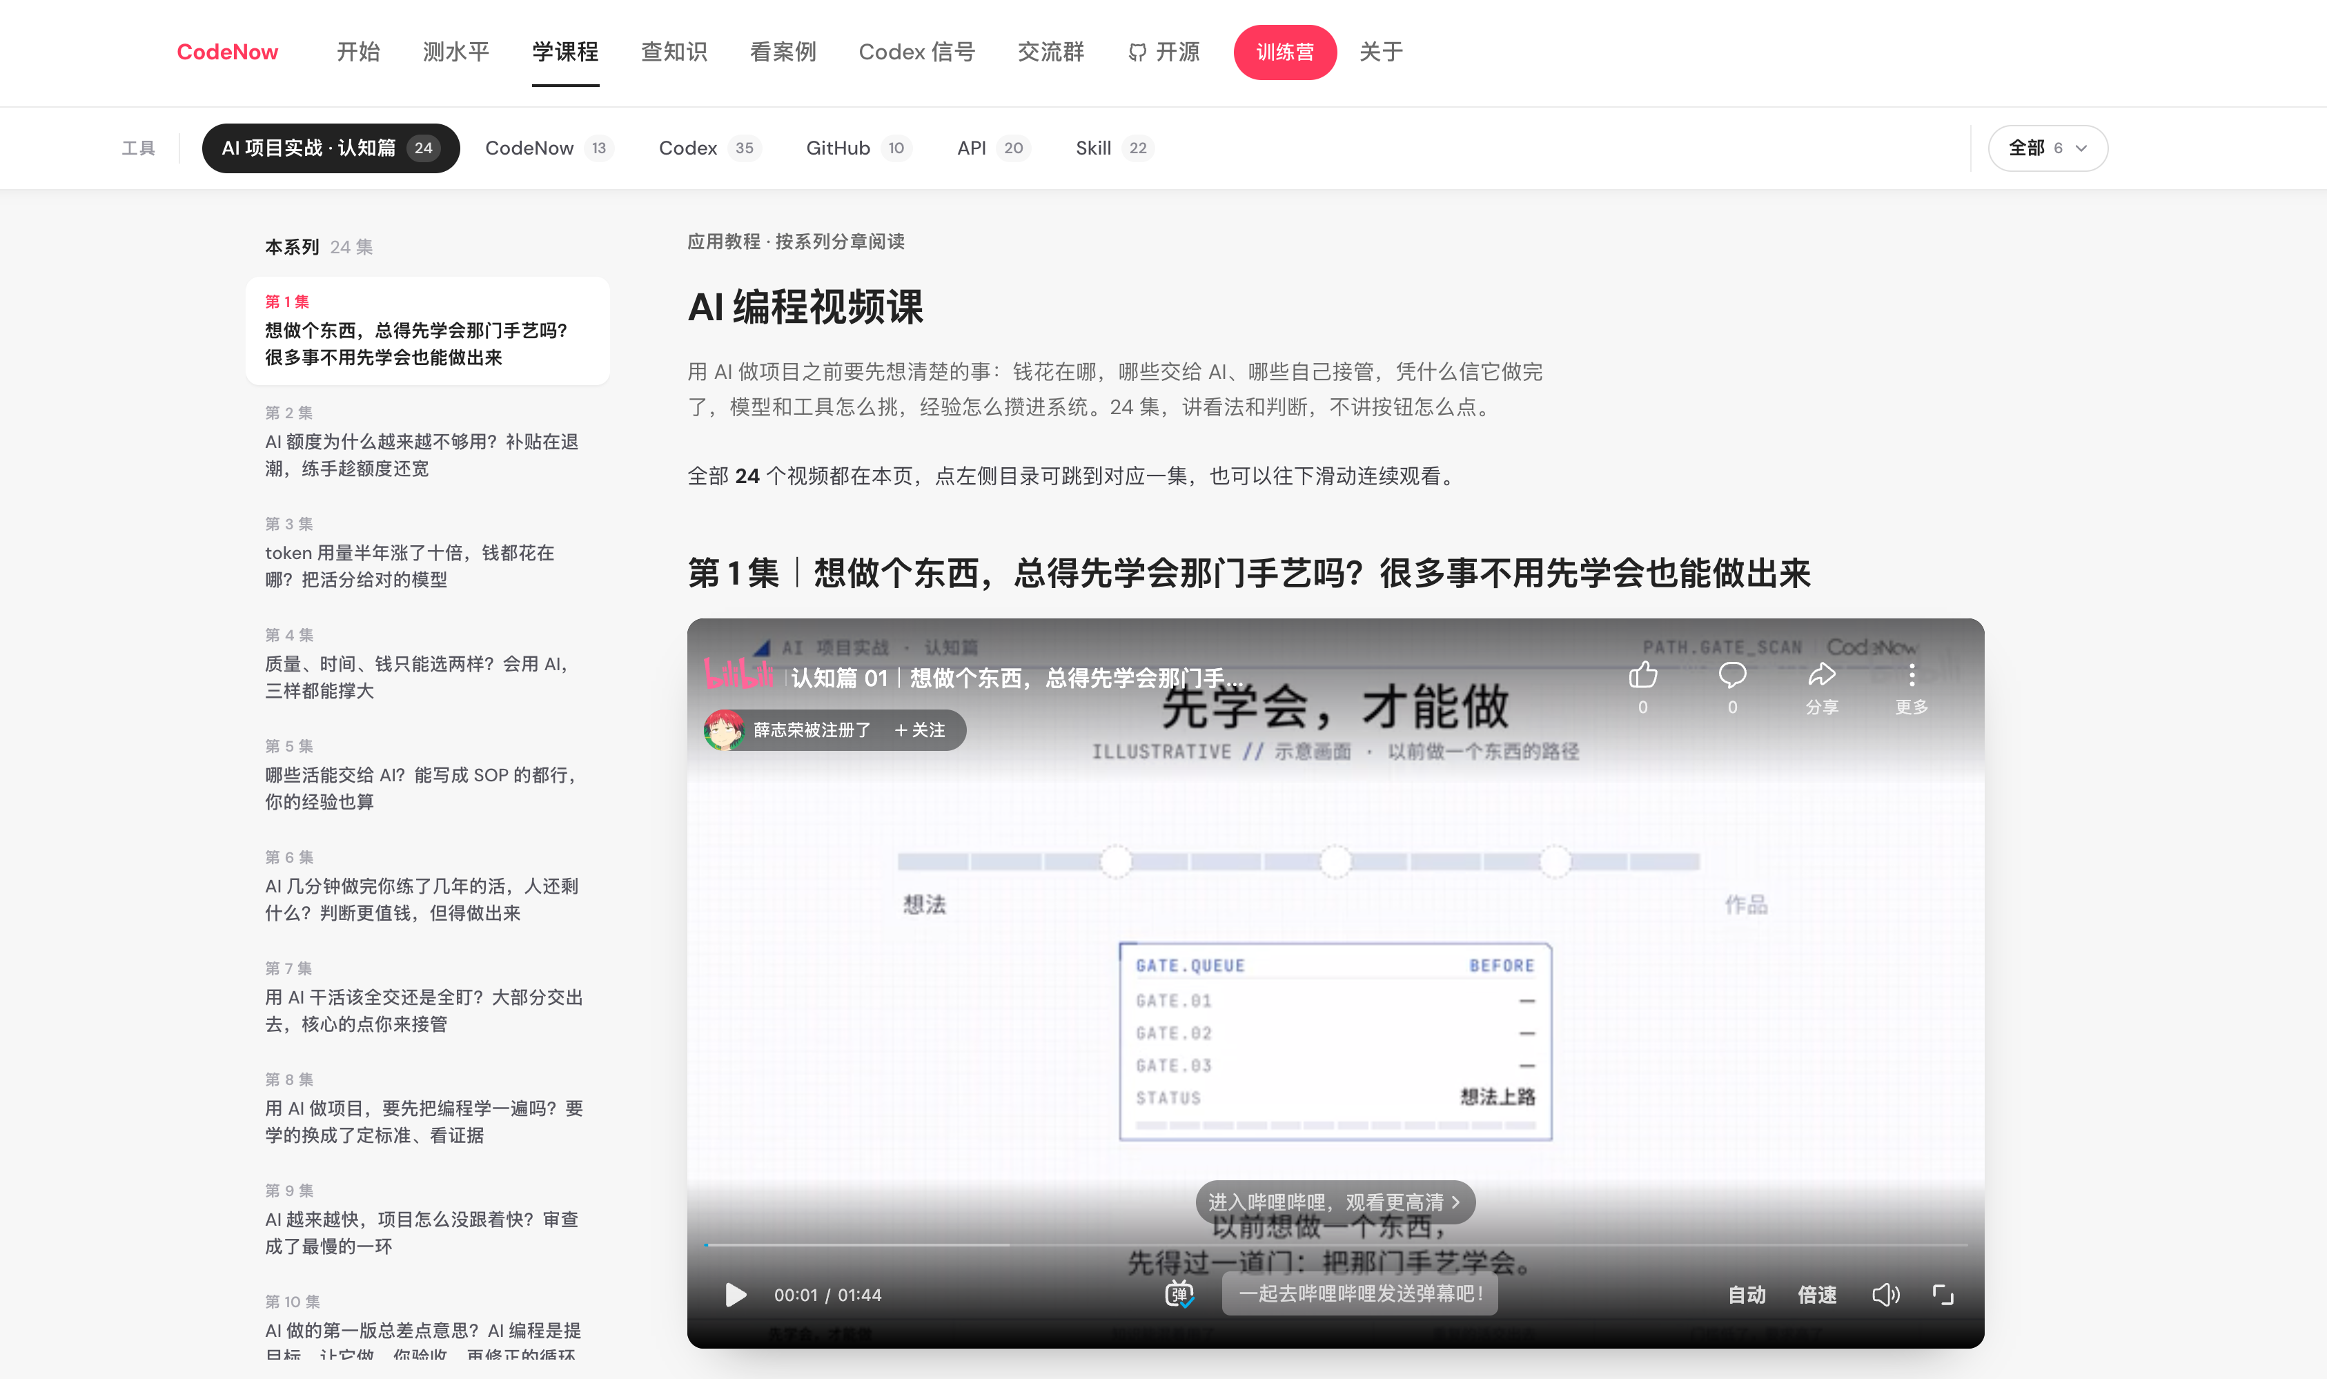Open the 测水平 nav item
The width and height of the screenshot is (2327, 1379).
(456, 52)
